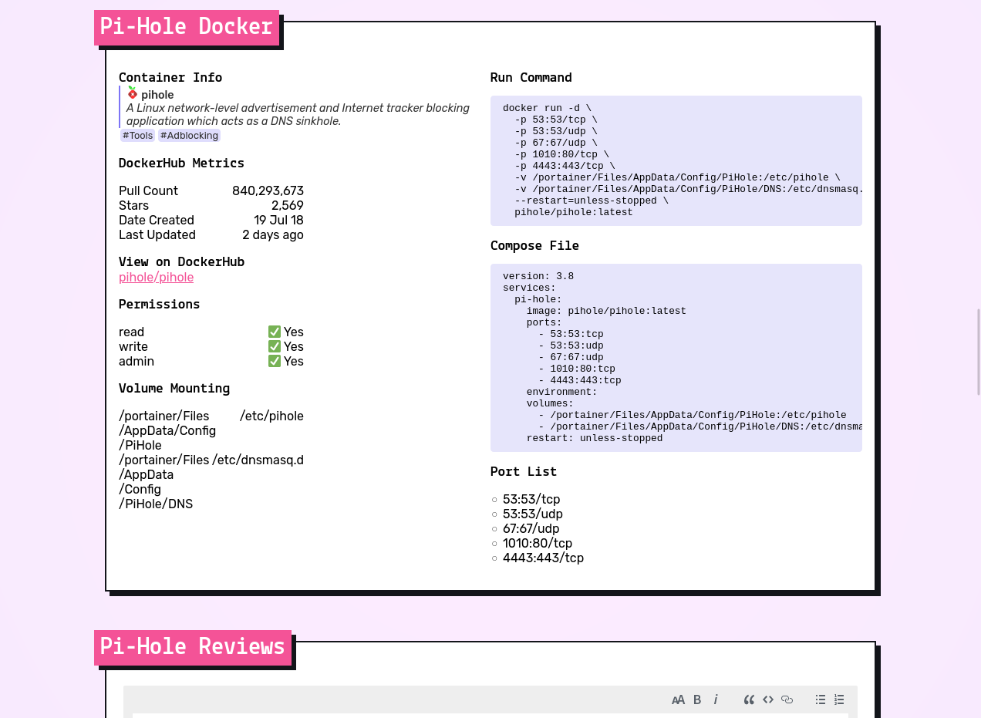Click the '--restart=unless-stopped' line
The height and width of the screenshot is (718, 981).
click(x=592, y=201)
